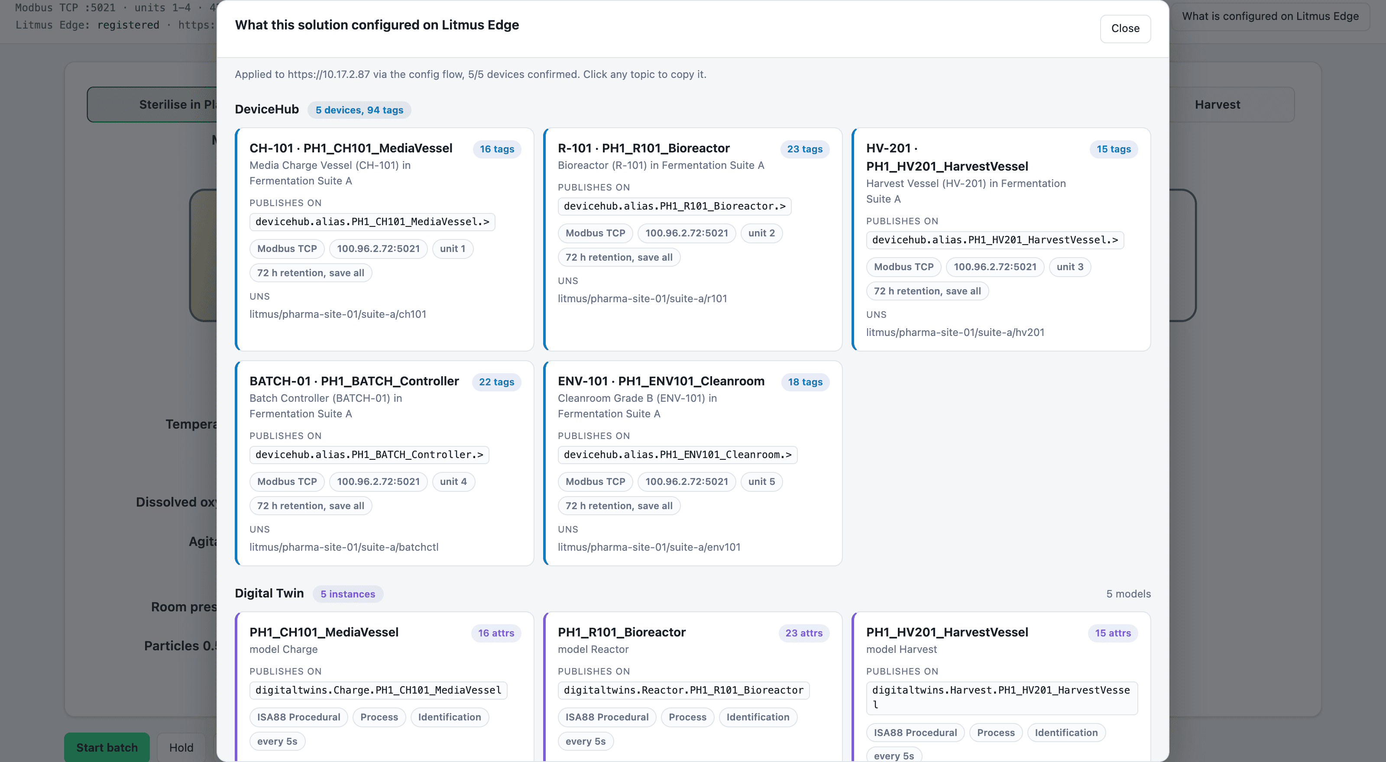Copy topic digitaltwins.Charge.PH1_CH101_MediaVessel
The height and width of the screenshot is (762, 1386).
378,690
